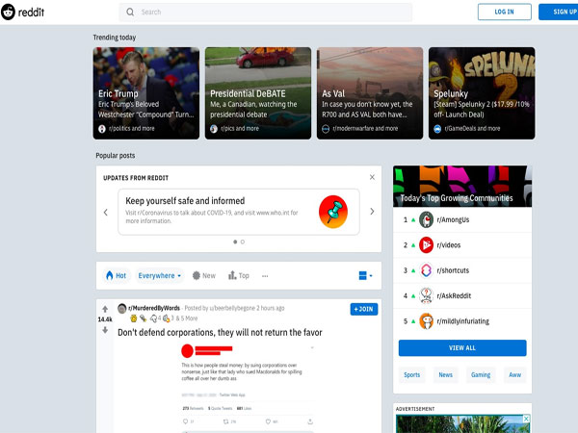The height and width of the screenshot is (433, 578).
Task: Click the r/videos community icon
Action: click(427, 245)
